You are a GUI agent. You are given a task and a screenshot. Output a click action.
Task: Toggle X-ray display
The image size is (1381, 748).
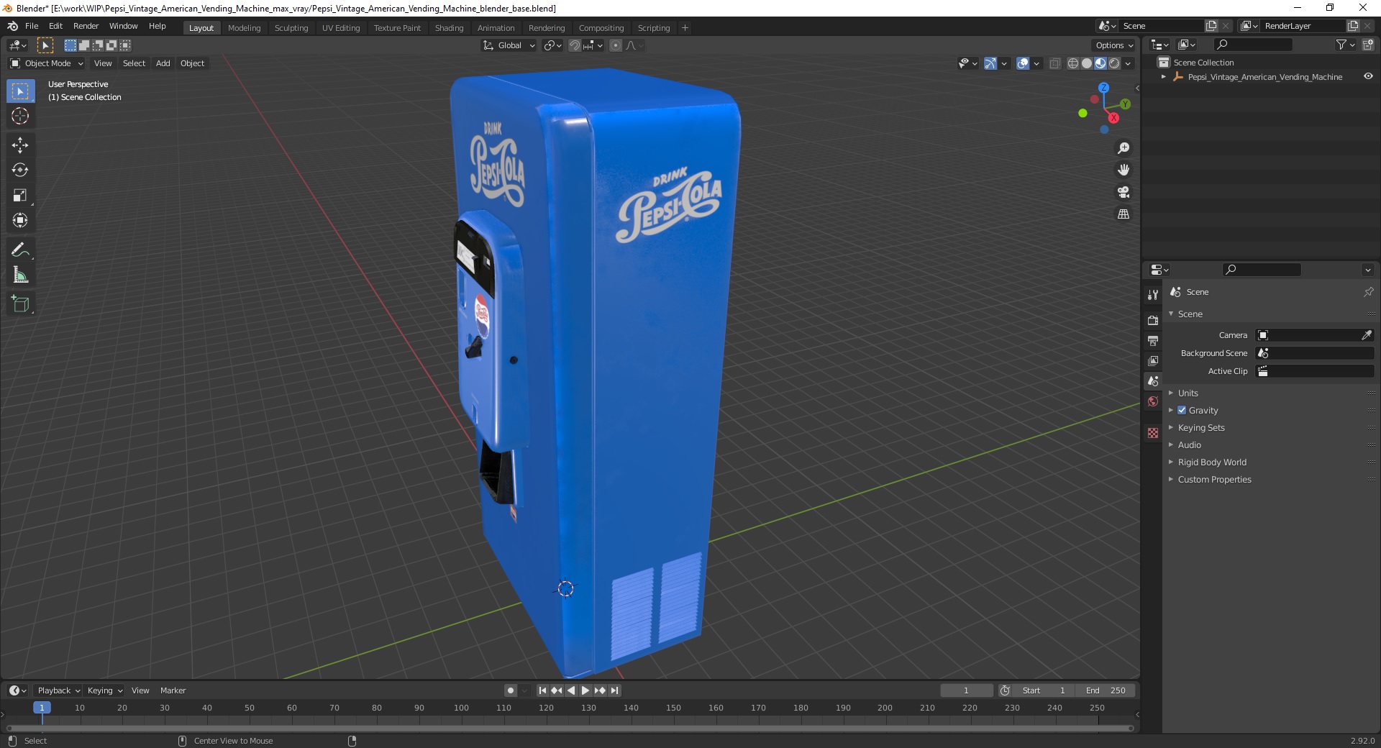tap(1055, 63)
